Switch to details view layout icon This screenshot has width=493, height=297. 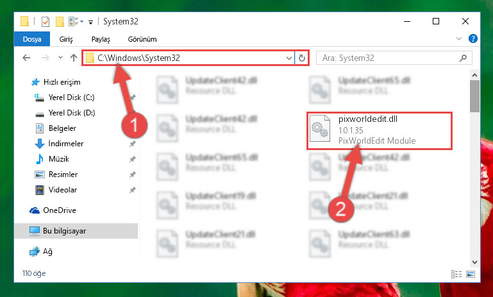pos(456,274)
